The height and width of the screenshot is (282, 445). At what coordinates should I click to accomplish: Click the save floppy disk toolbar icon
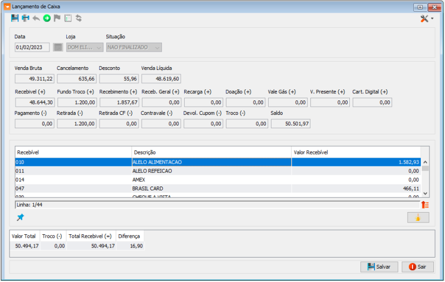pyautogui.click(x=15, y=18)
